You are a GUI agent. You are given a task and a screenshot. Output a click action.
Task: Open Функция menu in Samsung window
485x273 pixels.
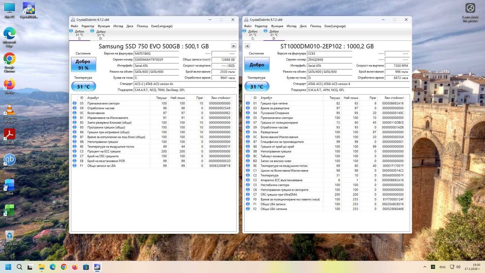click(x=104, y=26)
